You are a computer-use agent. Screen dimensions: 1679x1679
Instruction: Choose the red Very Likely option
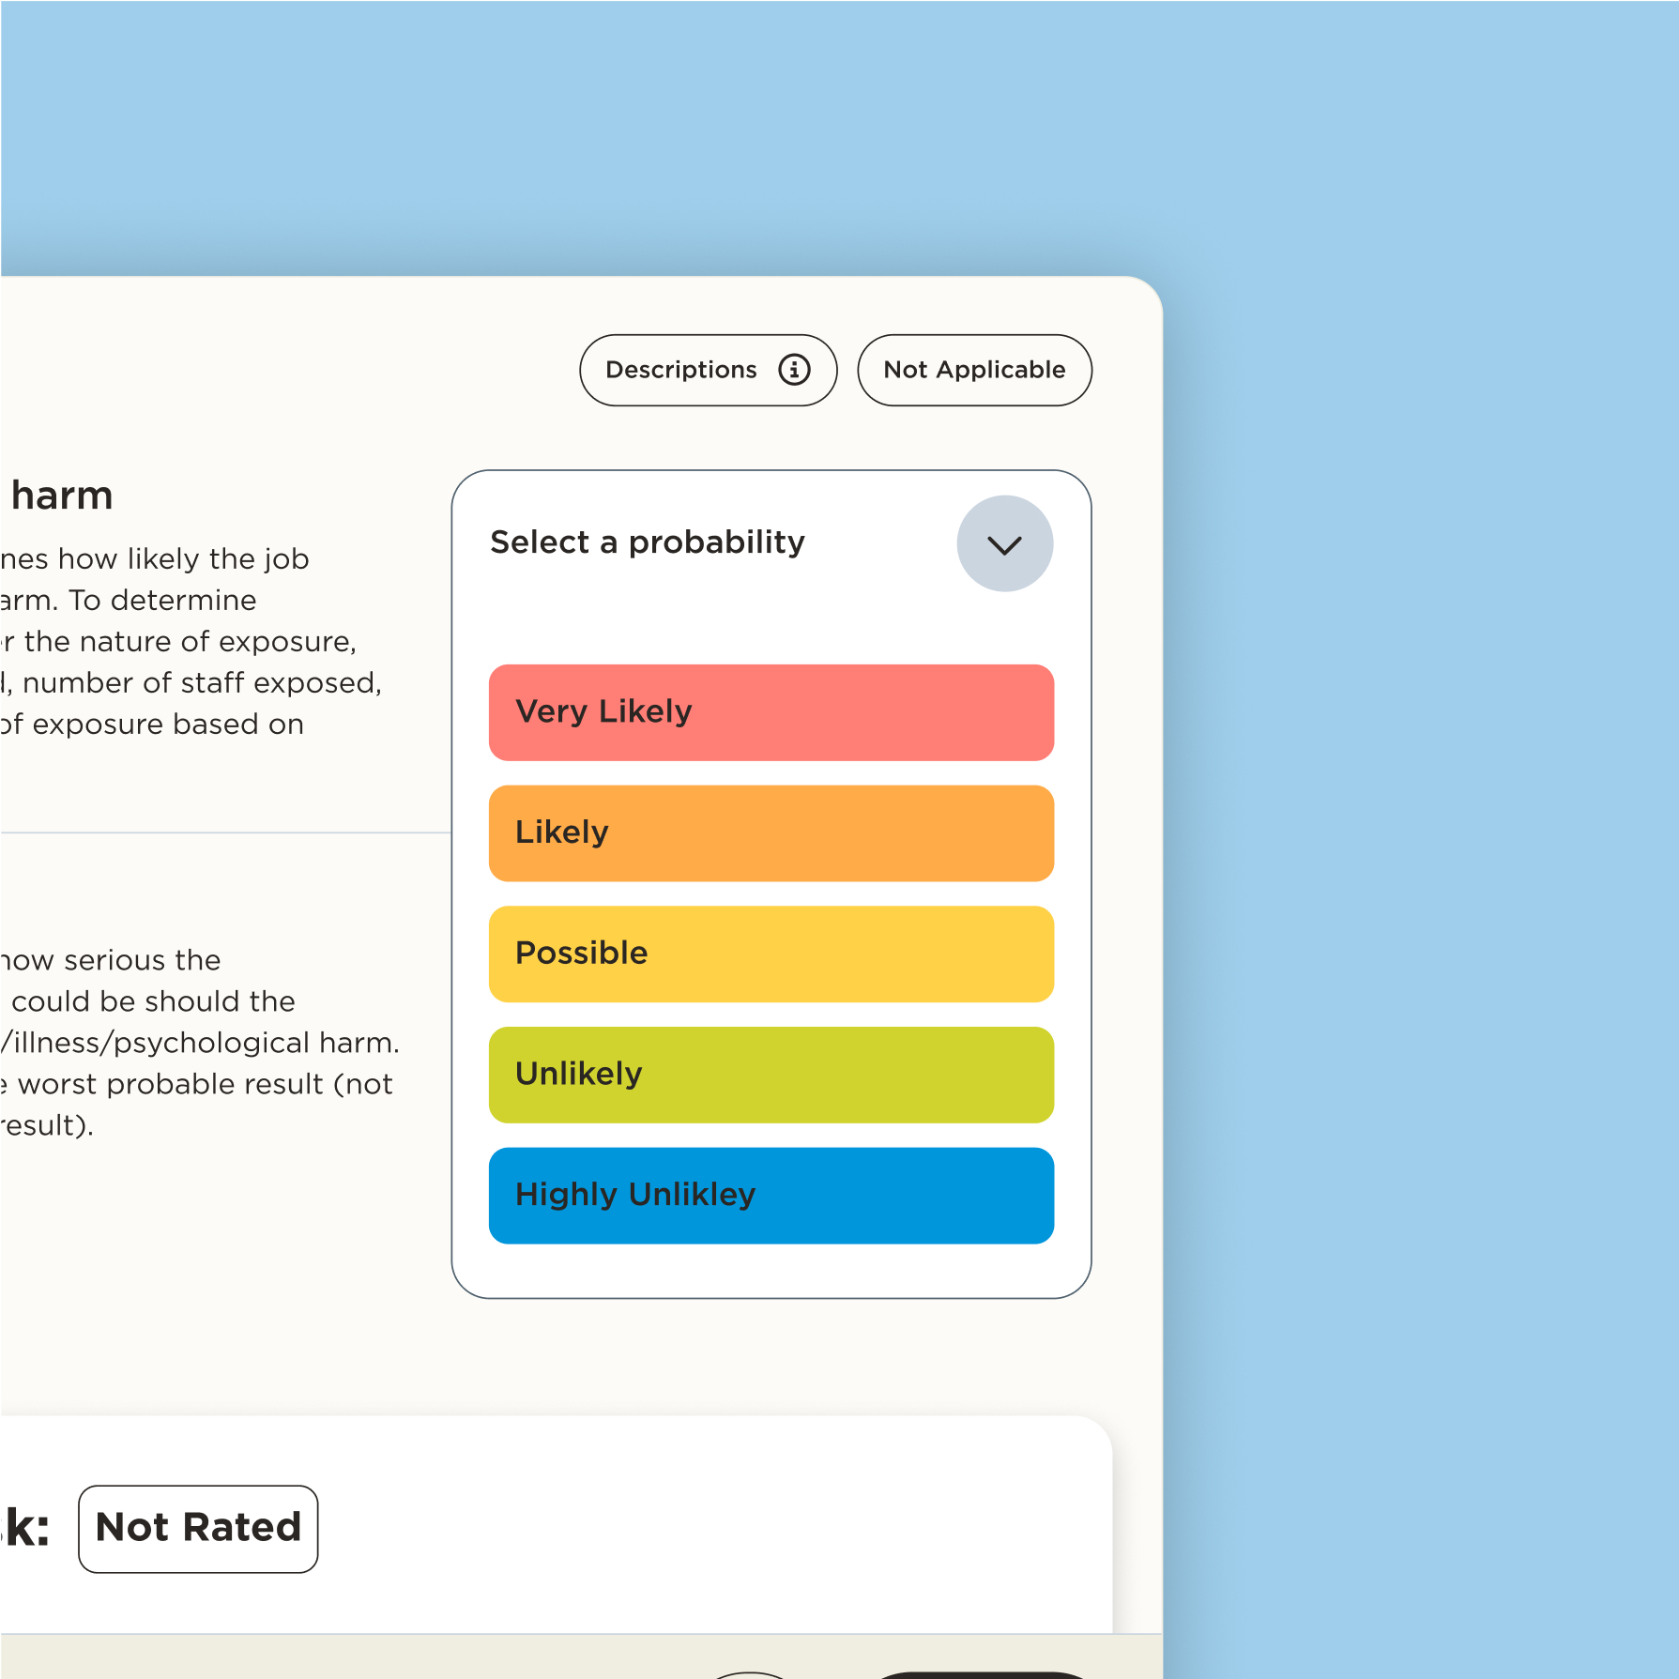tap(771, 712)
